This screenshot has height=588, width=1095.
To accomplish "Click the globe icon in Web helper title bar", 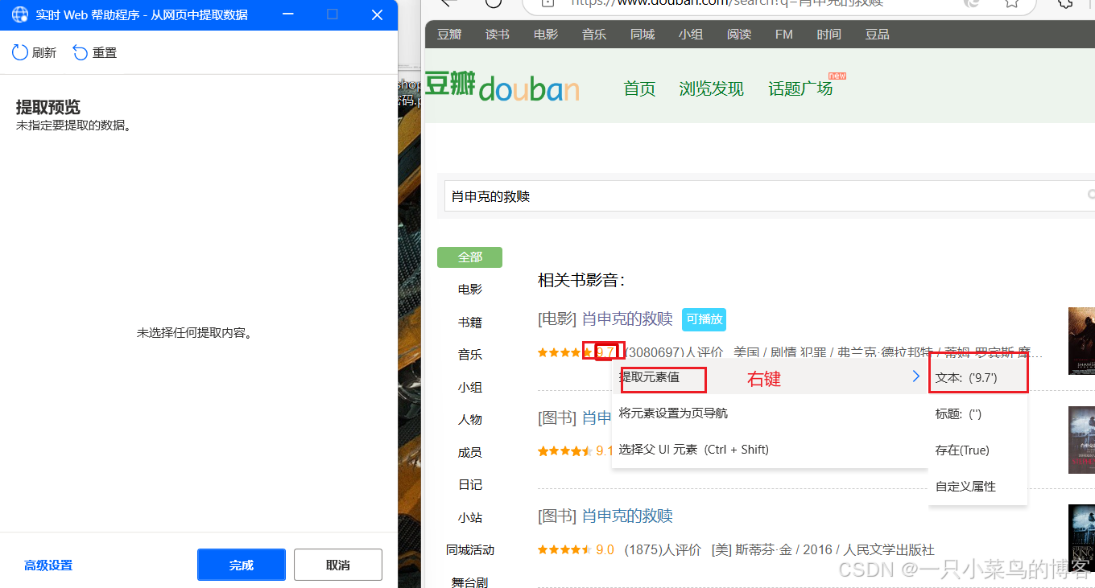I will (x=19, y=14).
